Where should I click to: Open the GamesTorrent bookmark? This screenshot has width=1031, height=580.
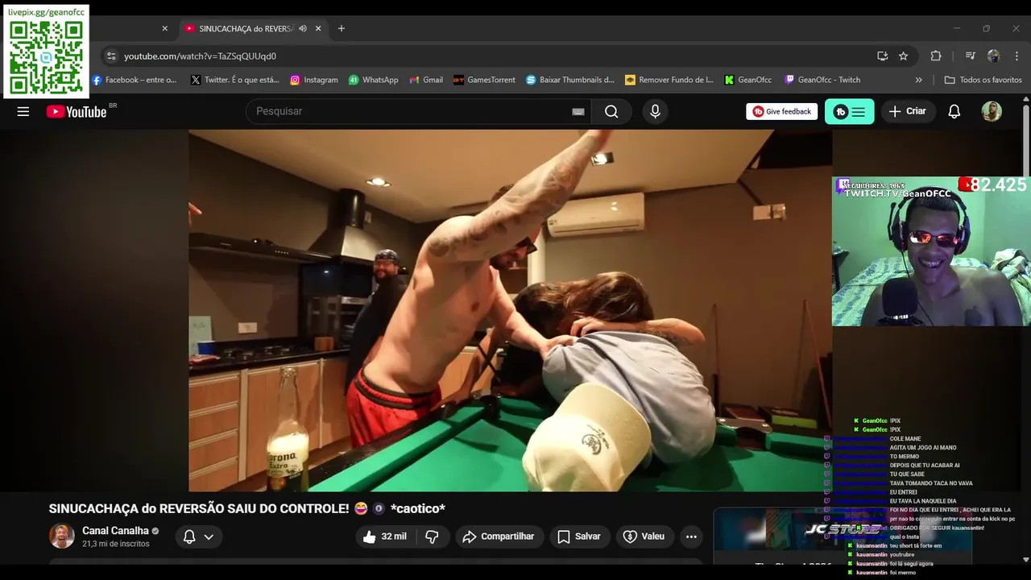point(484,80)
